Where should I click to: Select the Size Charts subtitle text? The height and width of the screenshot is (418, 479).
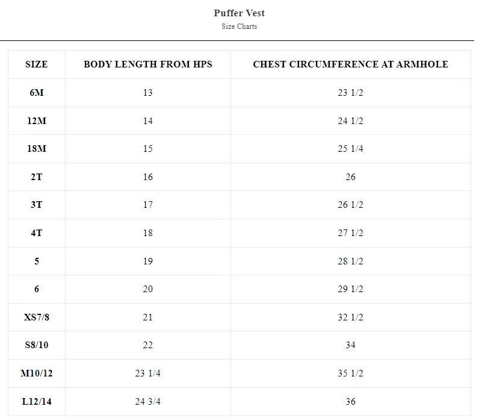tap(239, 27)
